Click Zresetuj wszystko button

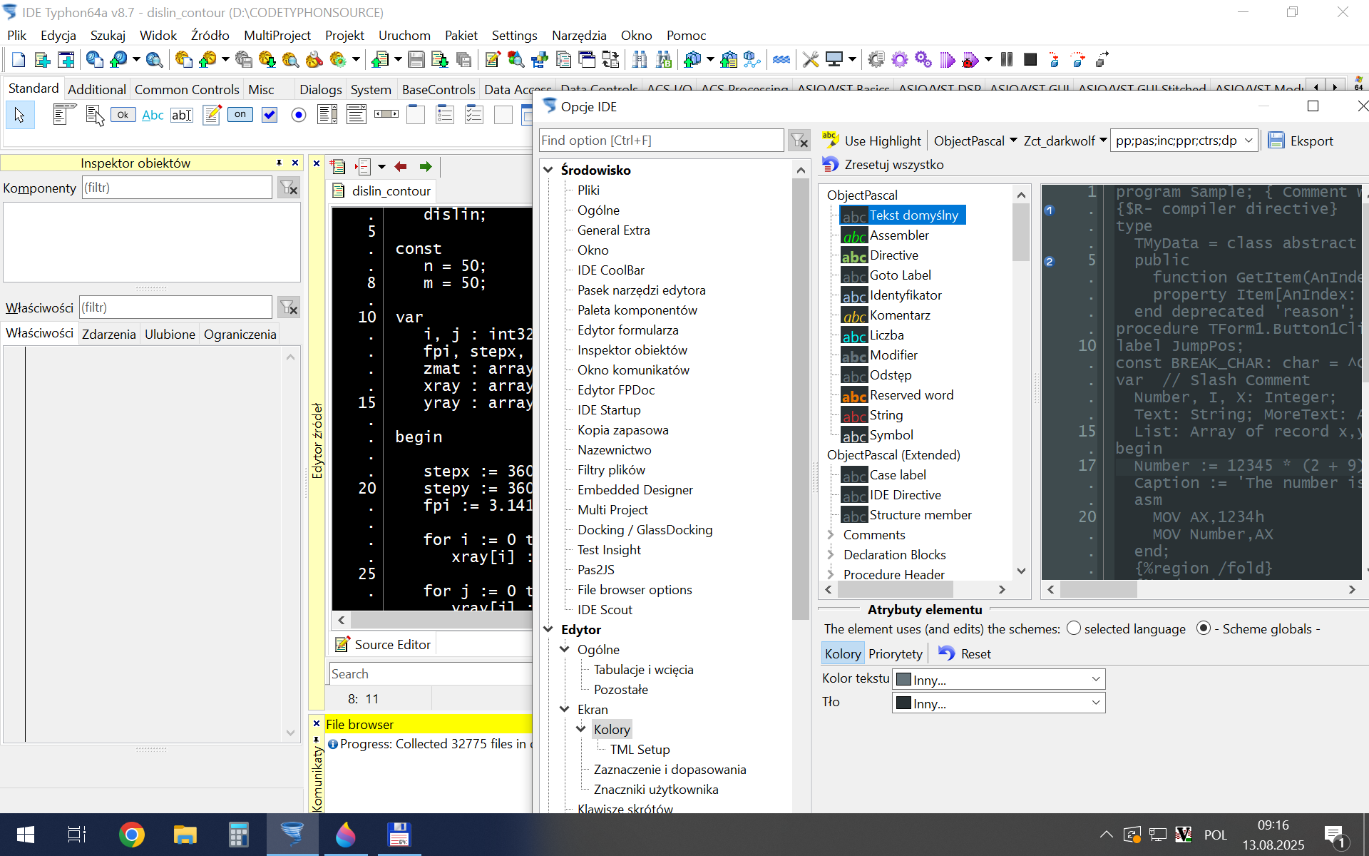click(883, 165)
